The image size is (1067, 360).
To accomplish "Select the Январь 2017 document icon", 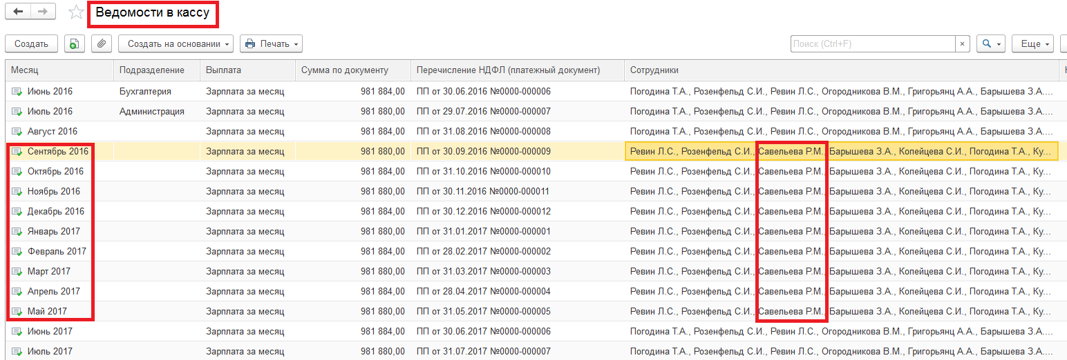I will [17, 231].
